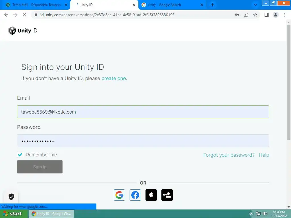
Task: Click the Email input field
Action: pos(143,112)
